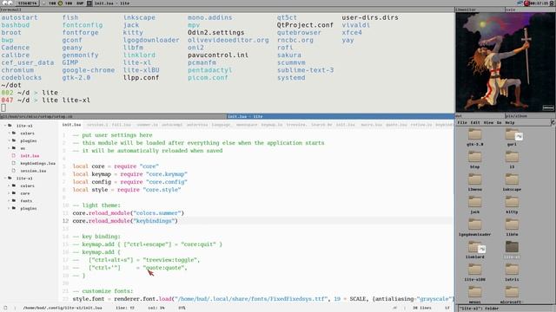Click the keybindings.lua file icon in the tree
556x312 pixels.
[x=14, y=163]
